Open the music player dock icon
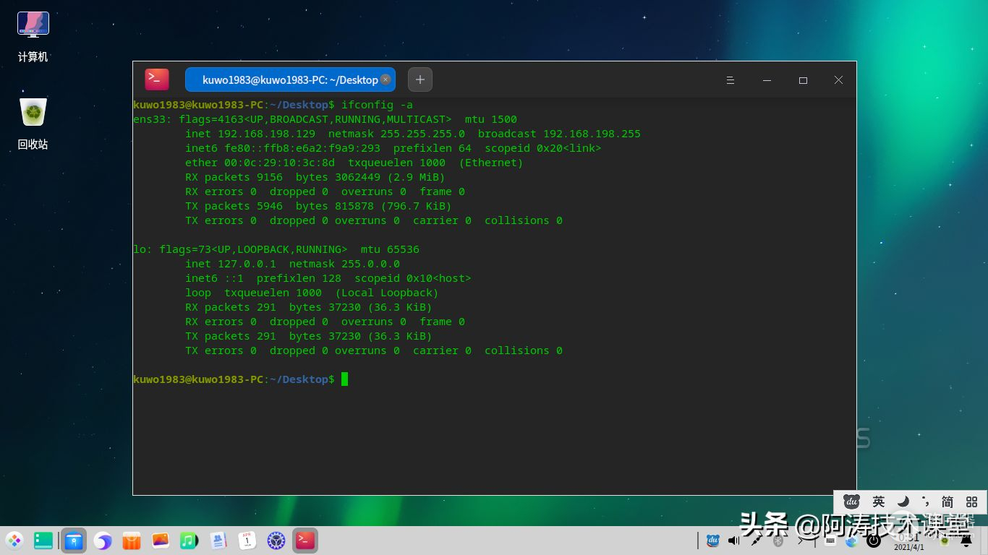988x555 pixels. pos(189,541)
